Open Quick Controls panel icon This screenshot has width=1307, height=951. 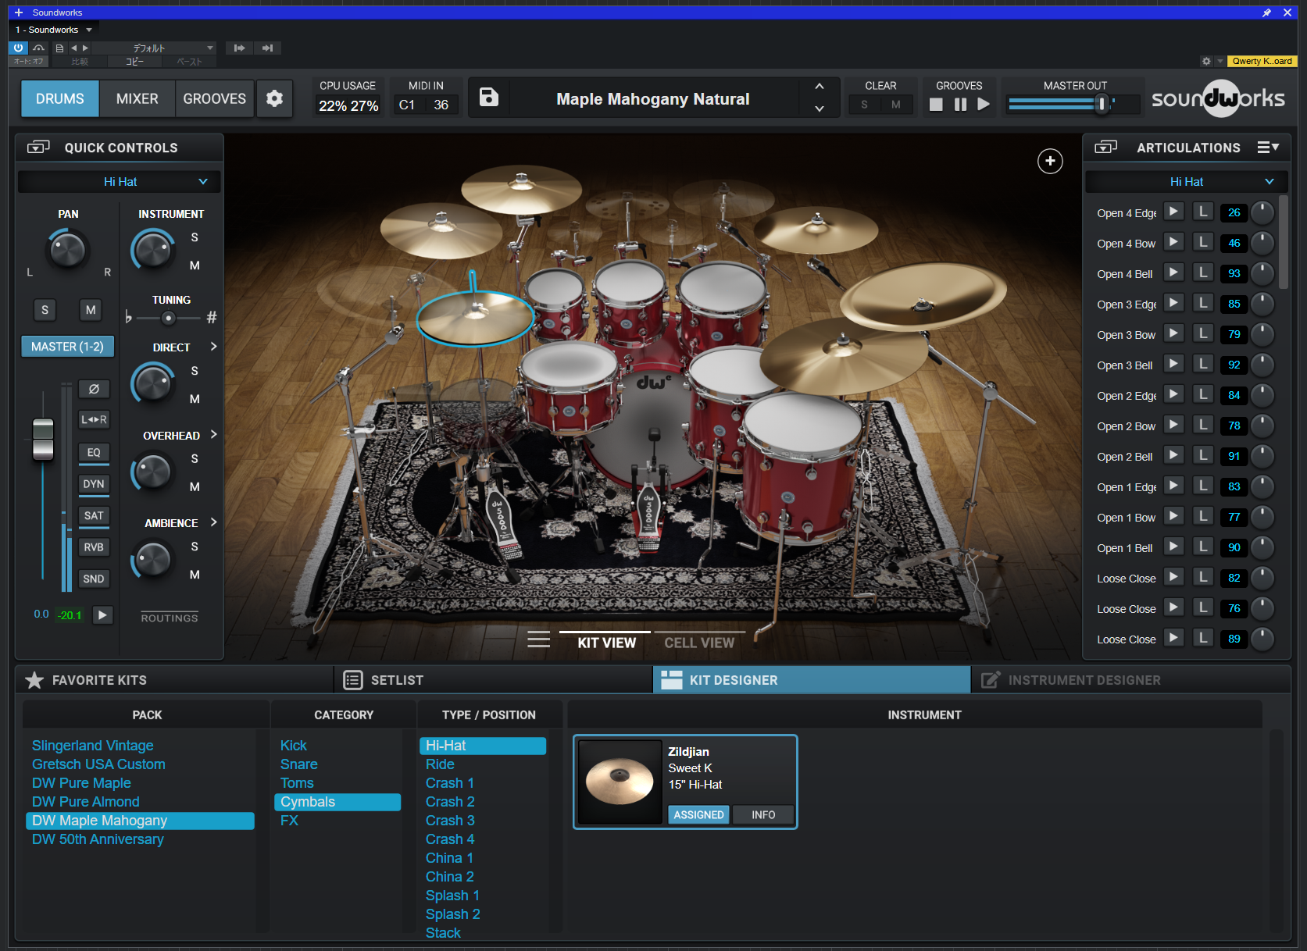(38, 147)
